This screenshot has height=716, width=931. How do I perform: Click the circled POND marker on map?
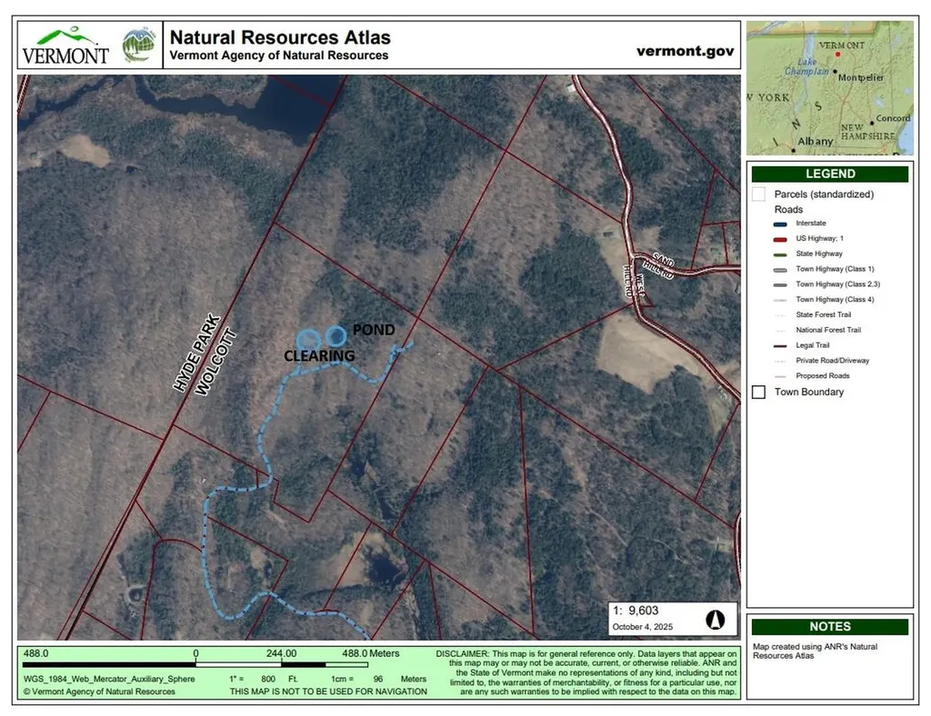336,334
